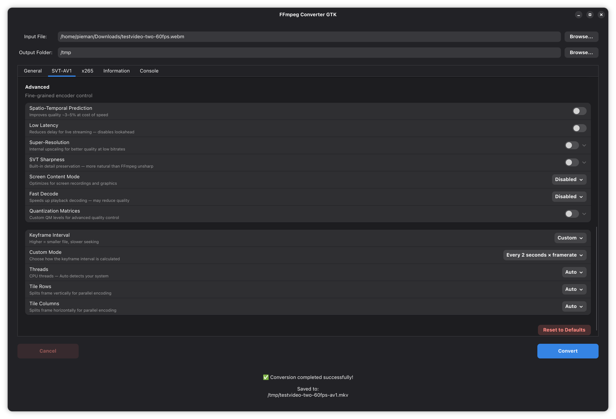Open the Console tab
Image resolution: width=616 pixels, height=419 pixels.
pyautogui.click(x=149, y=71)
